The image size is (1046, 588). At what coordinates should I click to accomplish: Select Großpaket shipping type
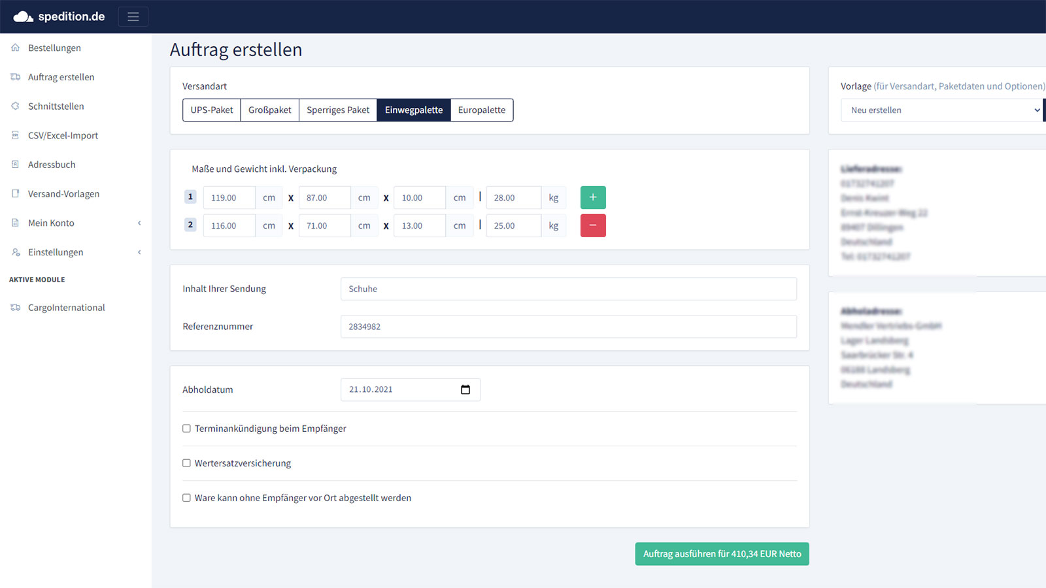point(270,110)
